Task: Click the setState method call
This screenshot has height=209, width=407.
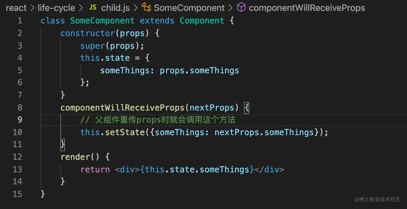Action: pyautogui.click(x=125, y=132)
